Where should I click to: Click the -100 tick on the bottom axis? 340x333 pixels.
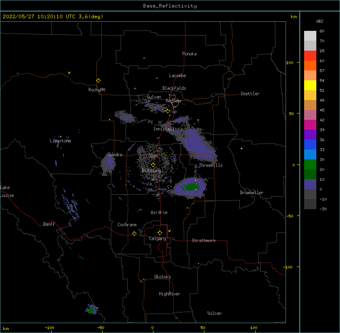(x=49, y=327)
